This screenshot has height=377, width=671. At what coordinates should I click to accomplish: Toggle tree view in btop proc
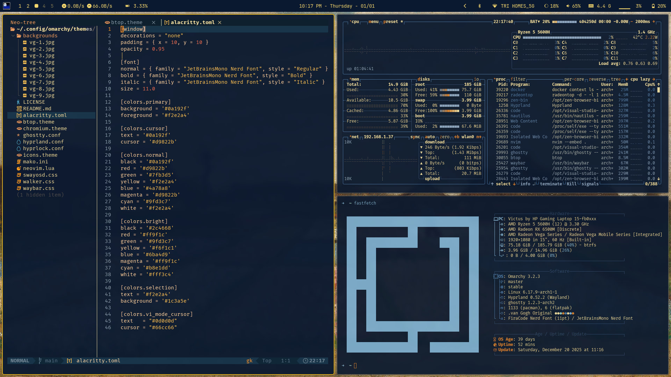tap(615, 79)
